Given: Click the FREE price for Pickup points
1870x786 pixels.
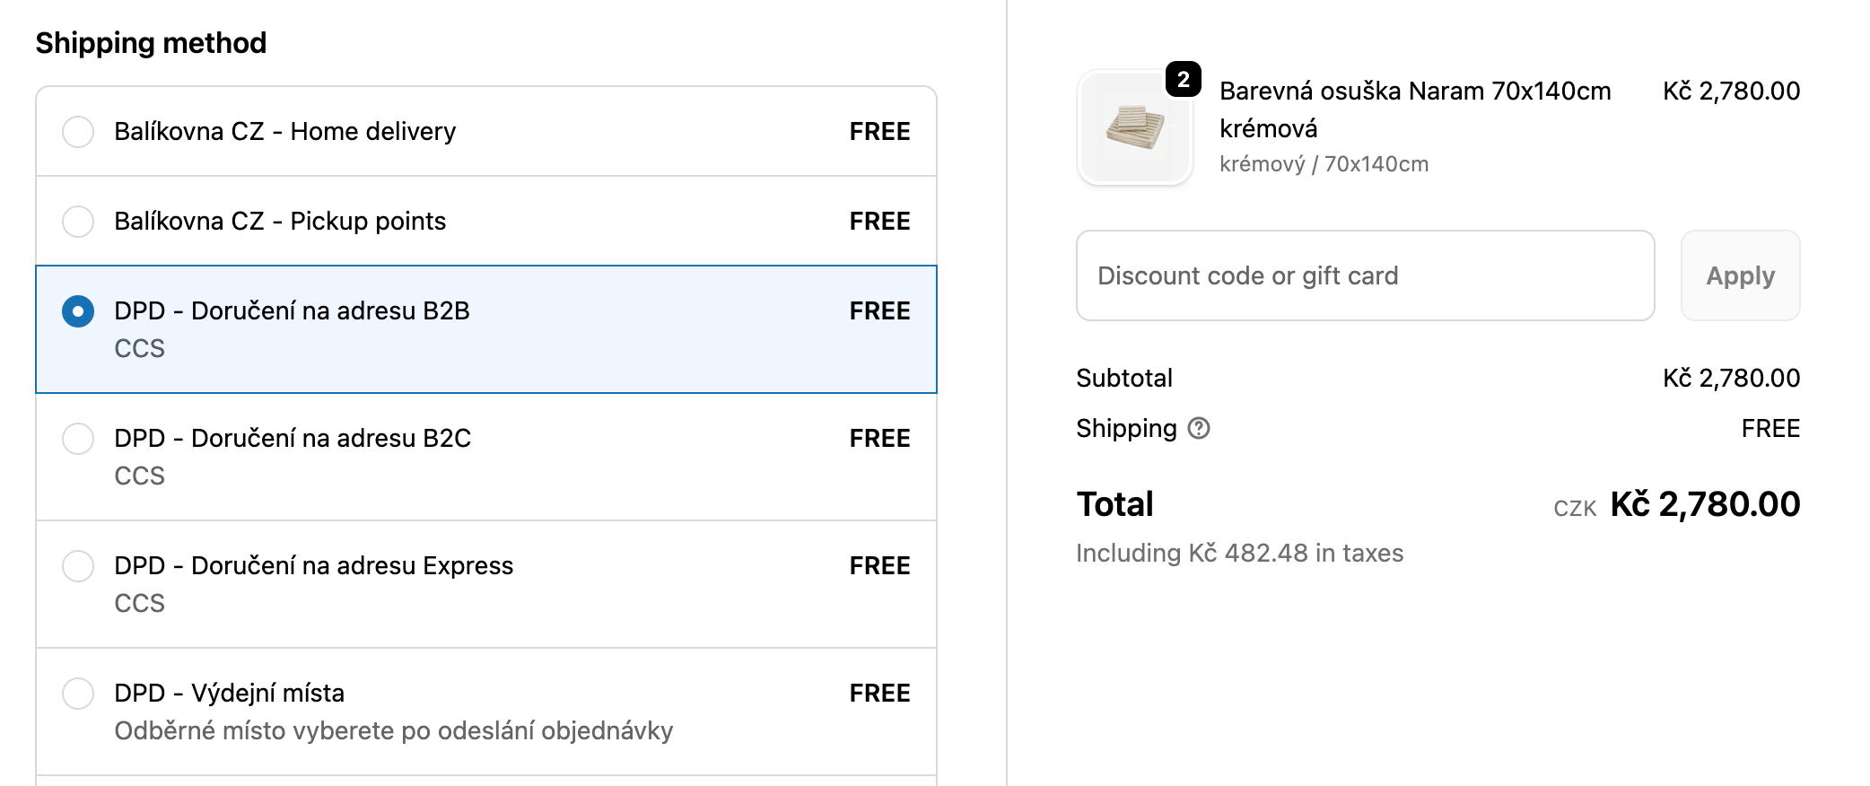Looking at the screenshot, I should (879, 222).
